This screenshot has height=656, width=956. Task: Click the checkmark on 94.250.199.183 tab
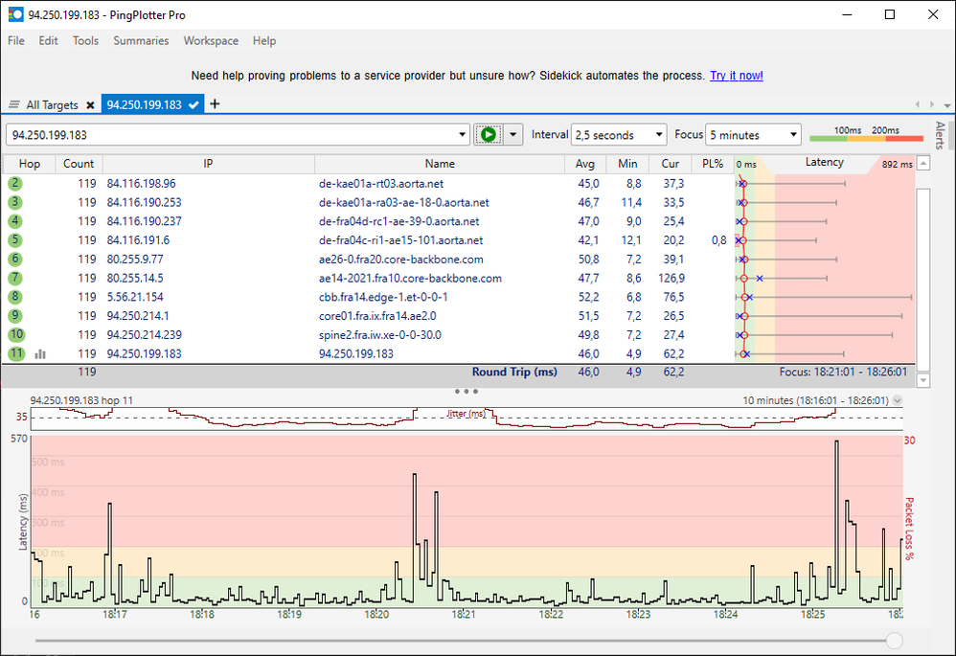(x=193, y=105)
